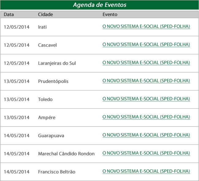The image size is (199, 181).
Task: Click the event link for Laranjeiras do Sul
Action: [x=146, y=63]
